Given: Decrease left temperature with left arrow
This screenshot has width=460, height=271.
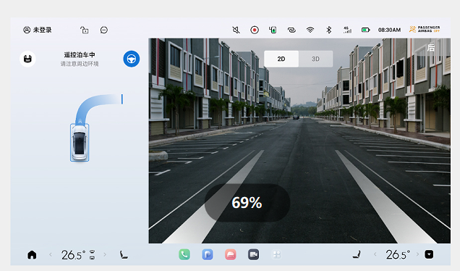Looking at the screenshot, I should (51, 254).
